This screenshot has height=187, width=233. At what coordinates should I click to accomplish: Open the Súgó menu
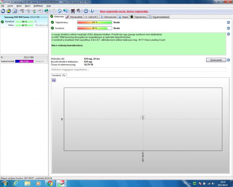(x=49, y=6)
